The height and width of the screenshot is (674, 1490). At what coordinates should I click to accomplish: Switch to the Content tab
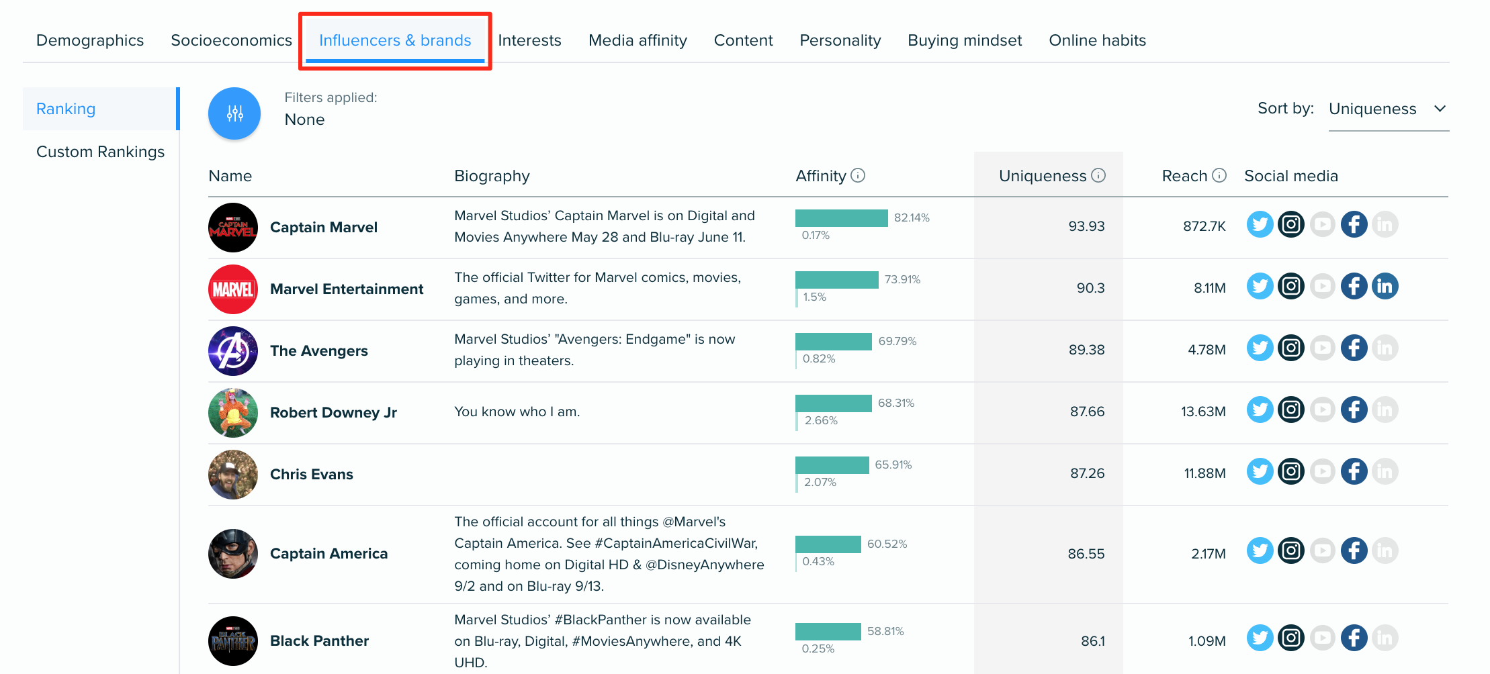[743, 40]
